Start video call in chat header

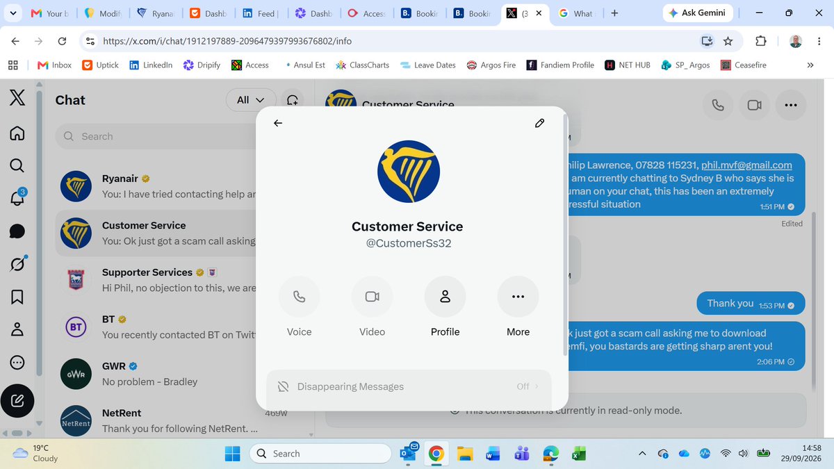754,105
